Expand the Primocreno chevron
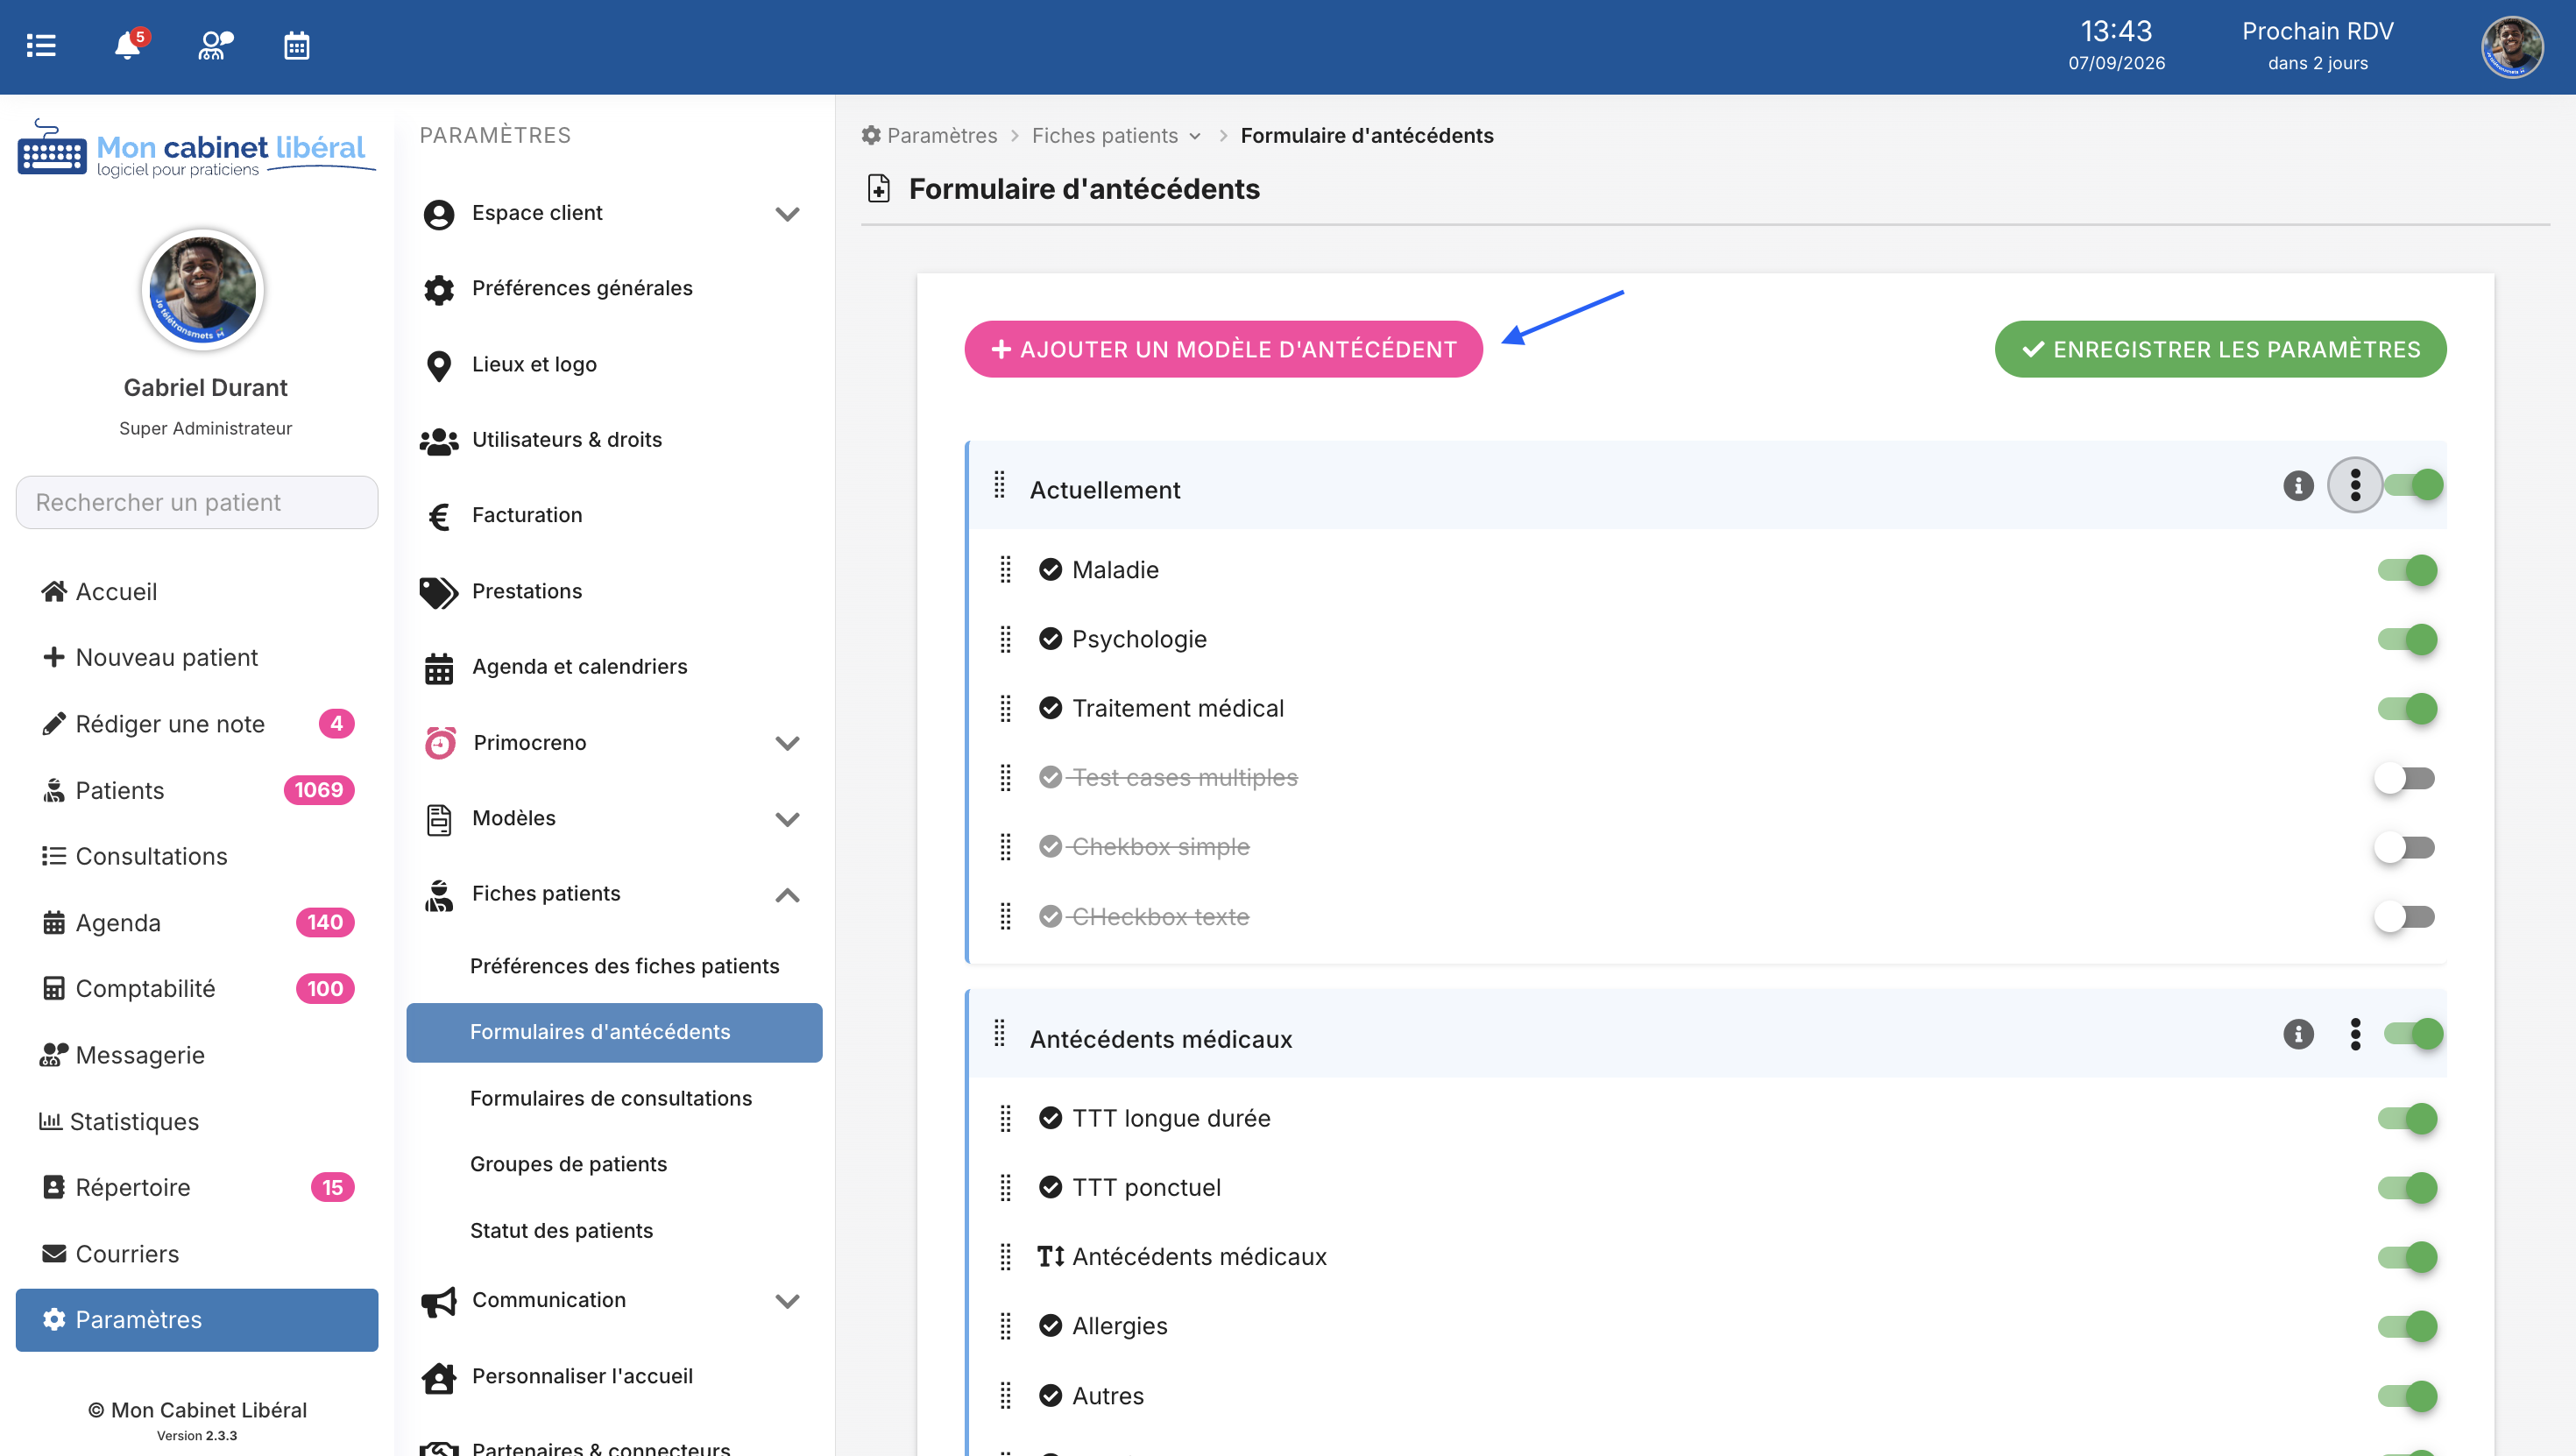Image resolution: width=2576 pixels, height=1456 pixels. [x=787, y=743]
